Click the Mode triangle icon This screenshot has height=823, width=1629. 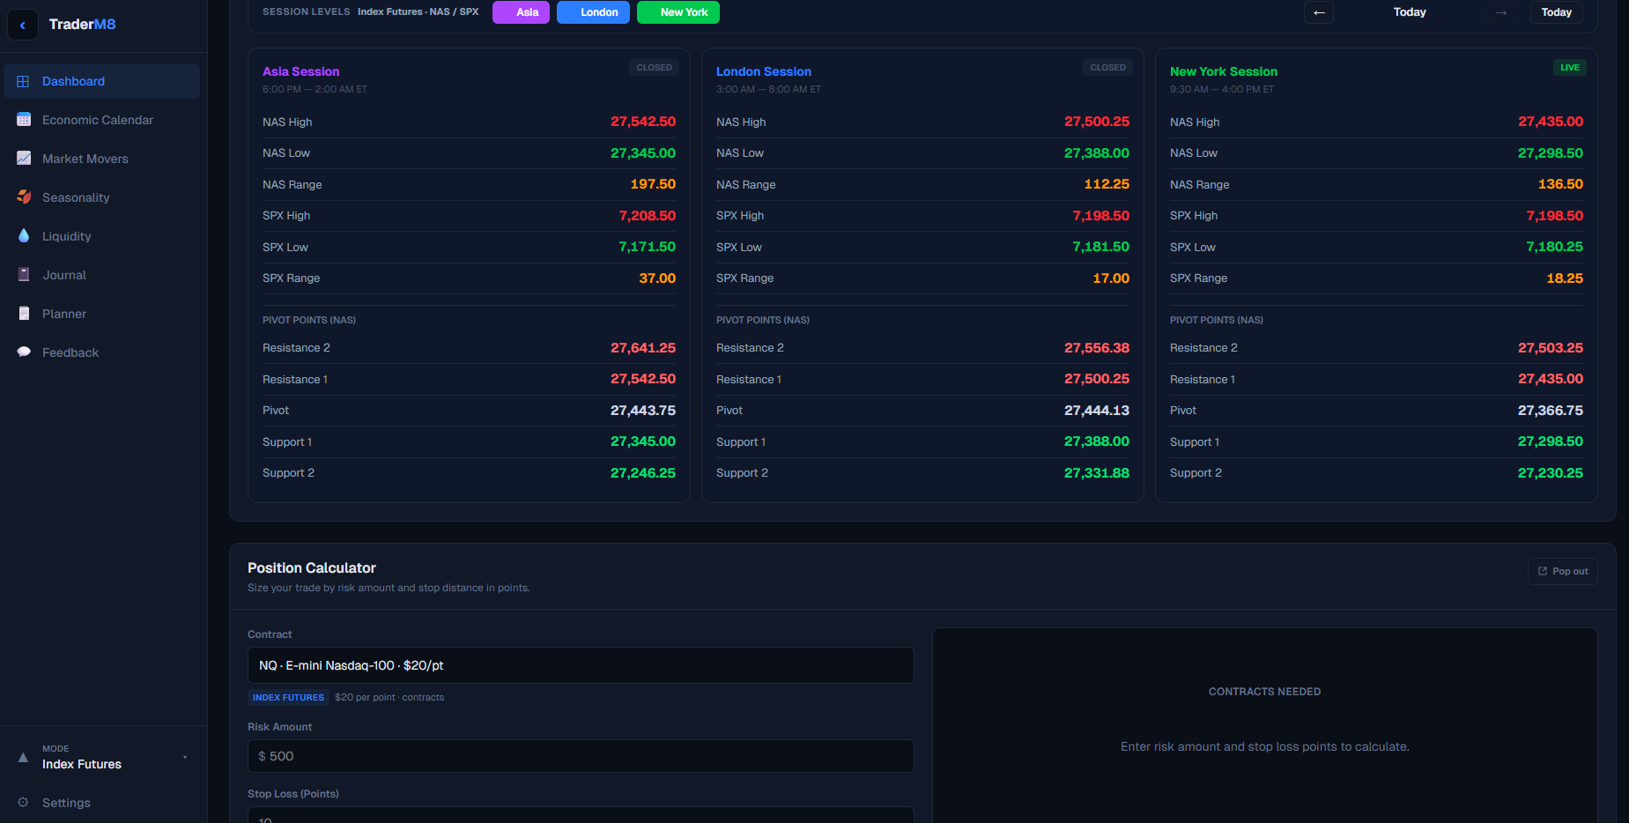point(23,757)
